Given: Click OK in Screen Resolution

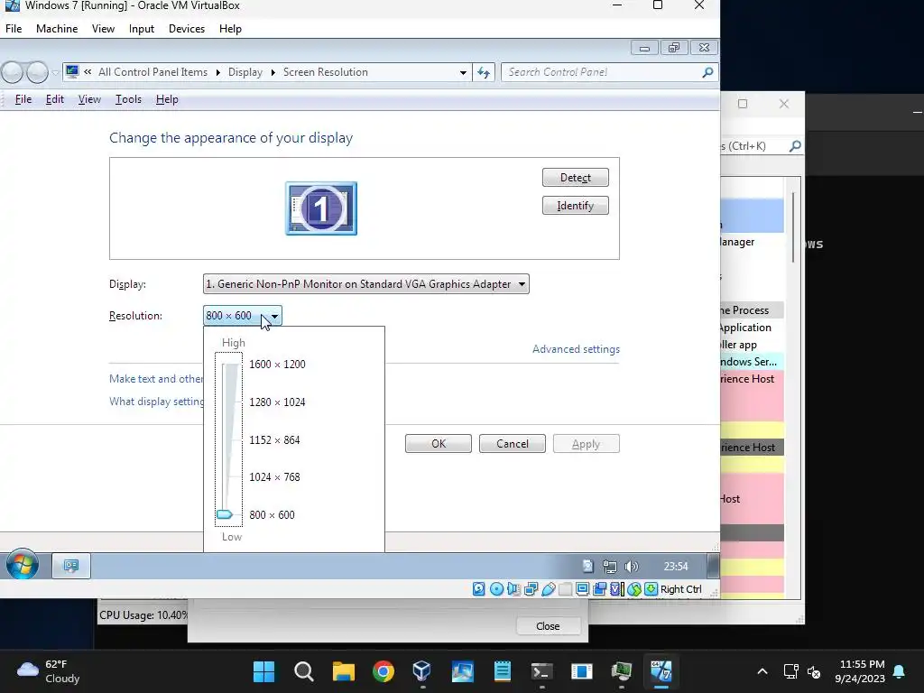Looking at the screenshot, I should [439, 444].
